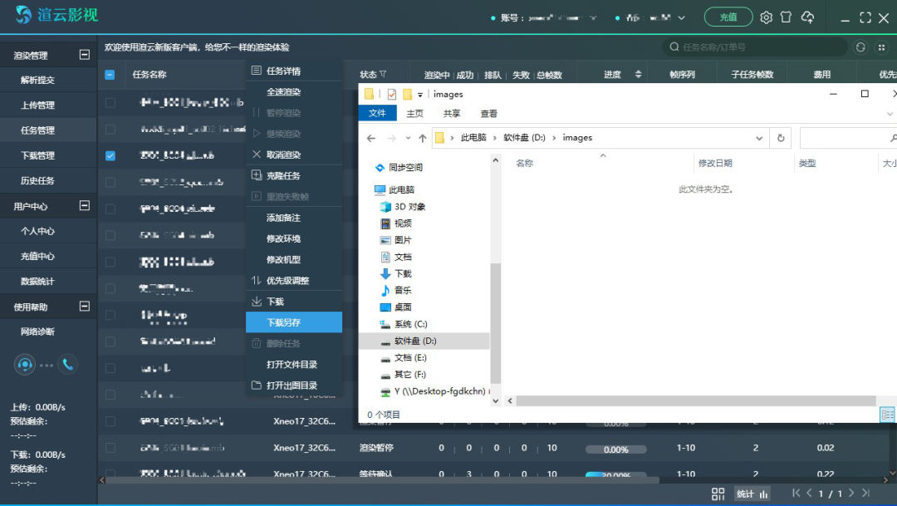897x506 pixels.
Task: Click the QR code icon at bottom
Action: pyautogui.click(x=718, y=494)
